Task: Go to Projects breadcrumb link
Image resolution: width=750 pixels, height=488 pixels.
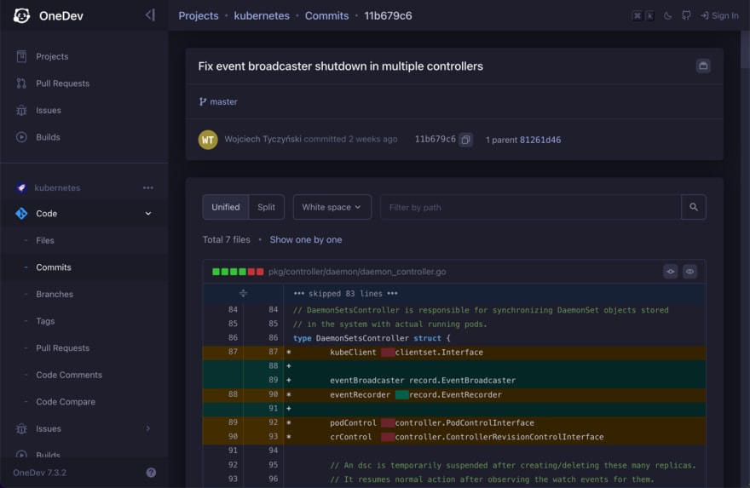Action: 199,16
